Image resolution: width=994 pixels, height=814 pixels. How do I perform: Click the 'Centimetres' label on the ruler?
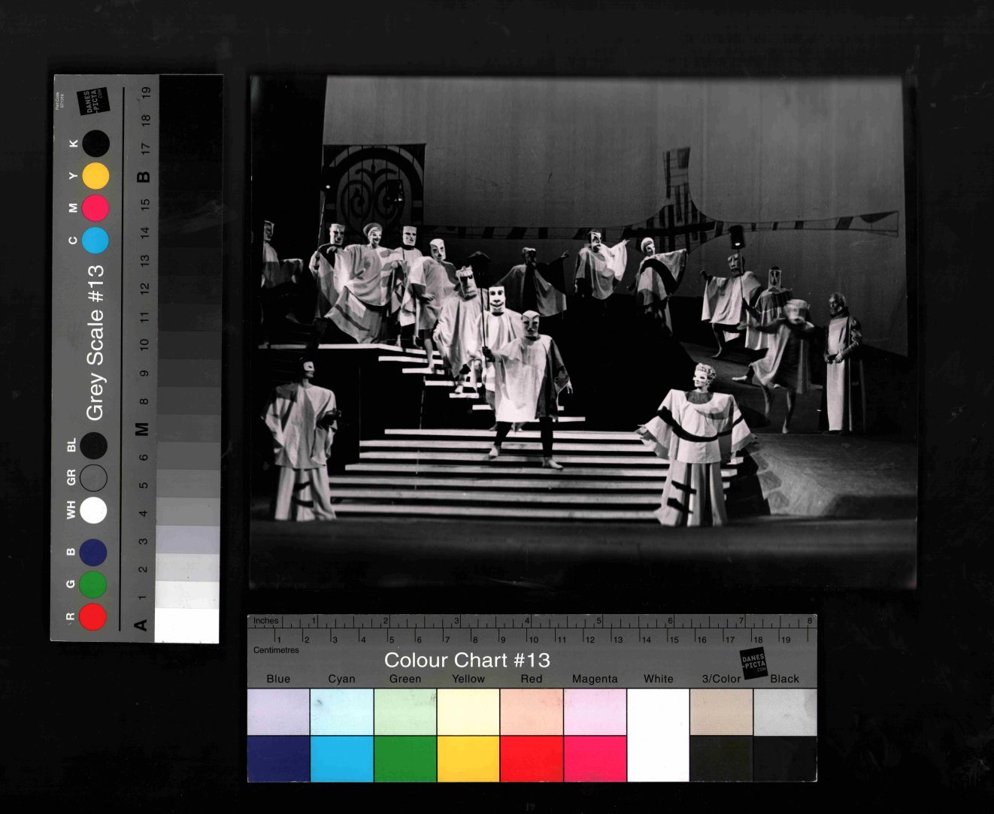[x=276, y=650]
